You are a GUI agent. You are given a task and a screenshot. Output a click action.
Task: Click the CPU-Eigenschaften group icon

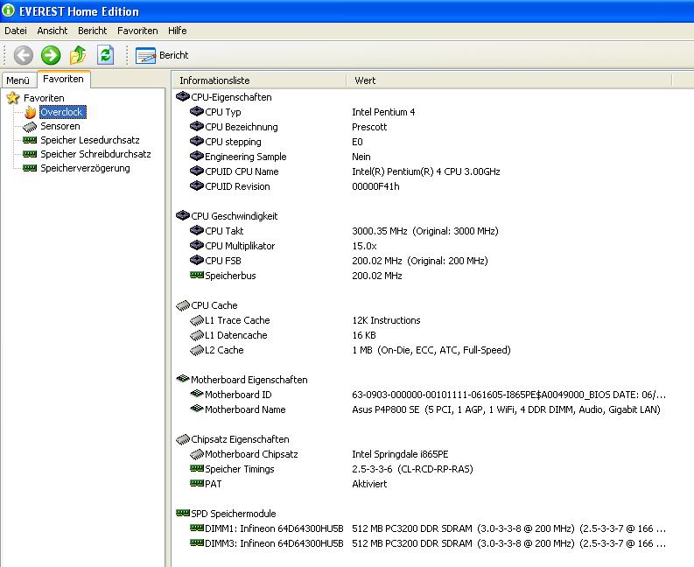coord(183,96)
